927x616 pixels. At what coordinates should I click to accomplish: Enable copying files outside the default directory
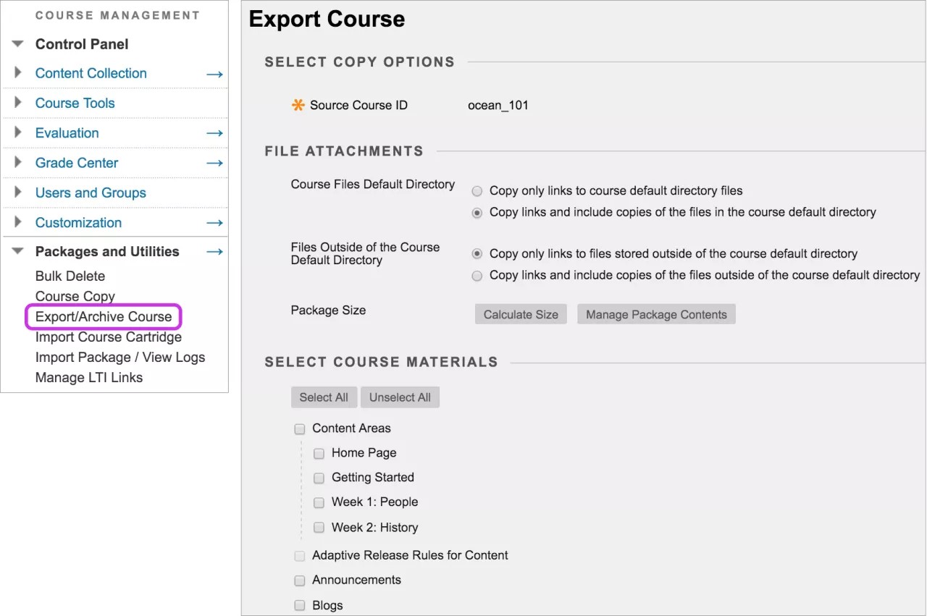point(477,276)
